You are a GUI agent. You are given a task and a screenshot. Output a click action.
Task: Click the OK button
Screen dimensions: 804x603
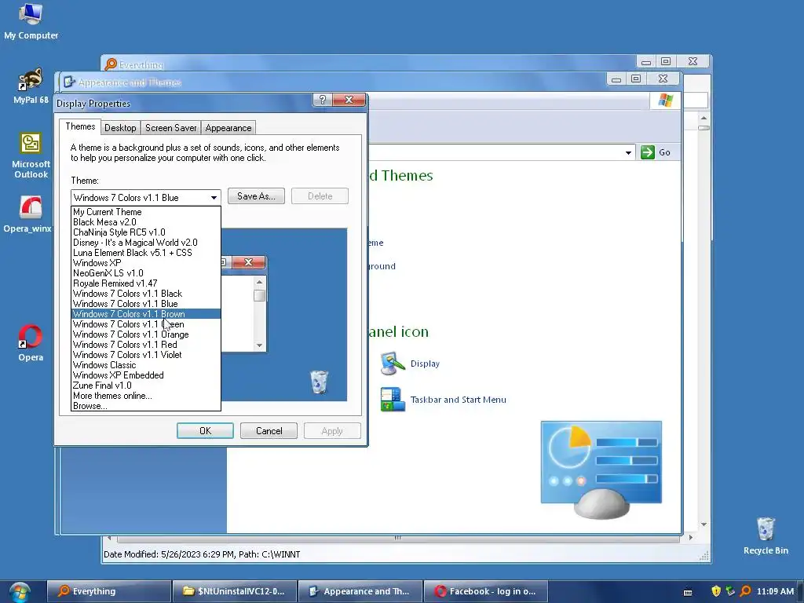click(x=205, y=431)
